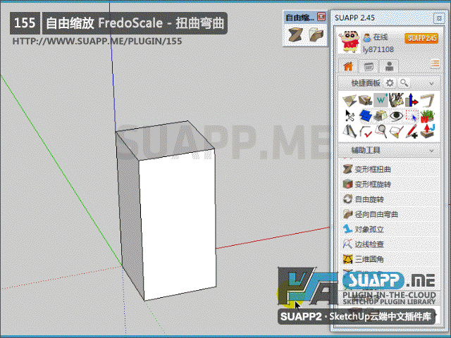Click the blue and red arrows icon
The image size is (451, 338).
(x=412, y=101)
